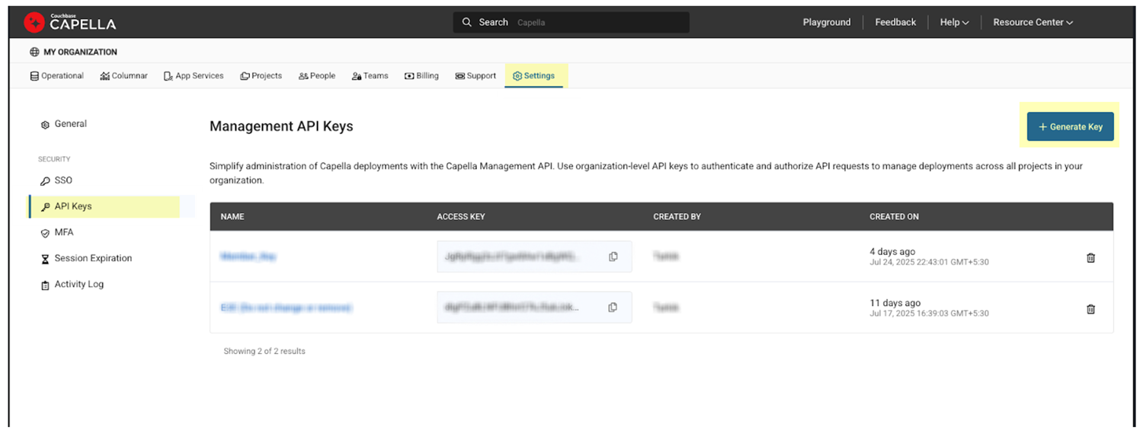Image resolution: width=1143 pixels, height=446 pixels.
Task: Open the SSO security settings
Action: 62,180
